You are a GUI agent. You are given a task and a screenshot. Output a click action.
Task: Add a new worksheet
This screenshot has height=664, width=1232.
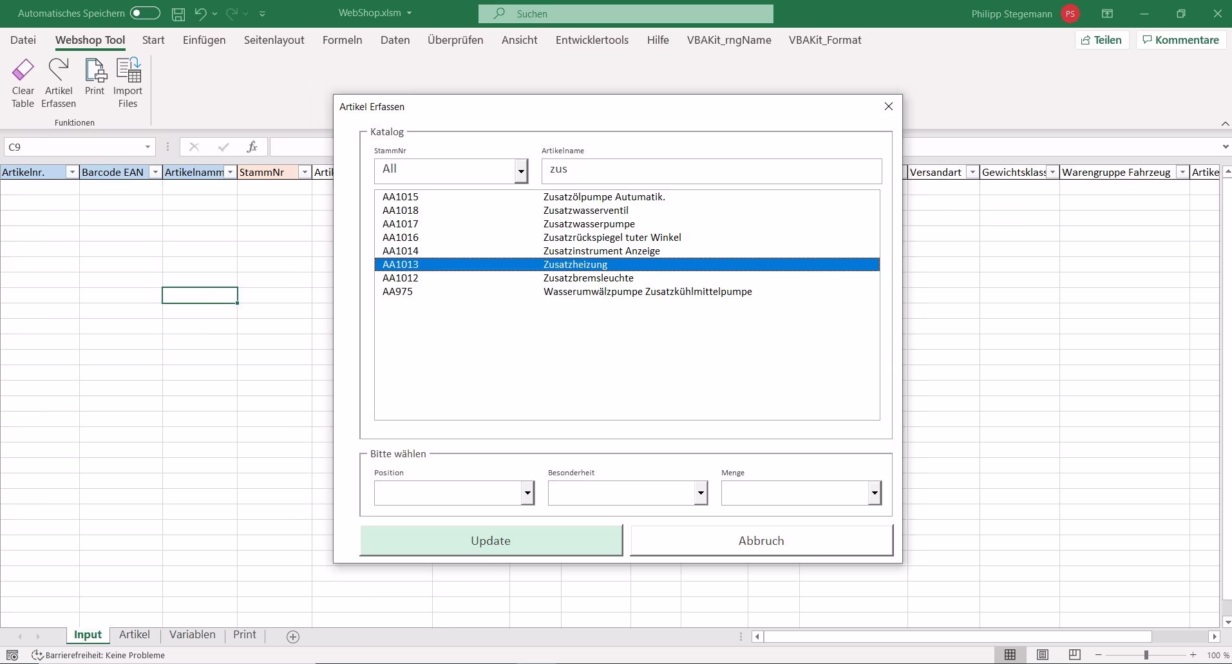click(x=293, y=636)
